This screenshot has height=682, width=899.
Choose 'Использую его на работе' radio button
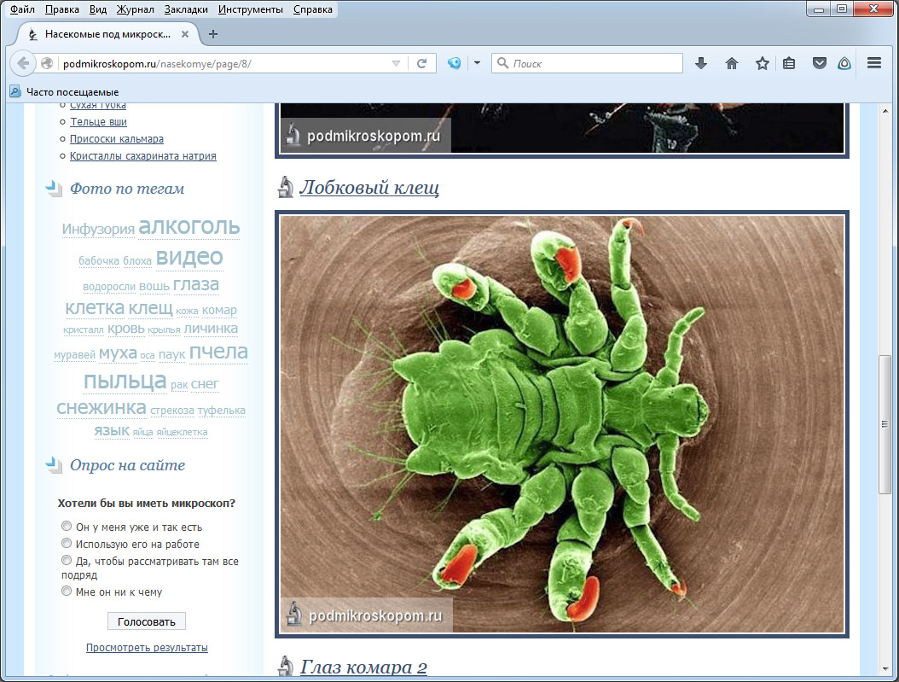coord(67,544)
